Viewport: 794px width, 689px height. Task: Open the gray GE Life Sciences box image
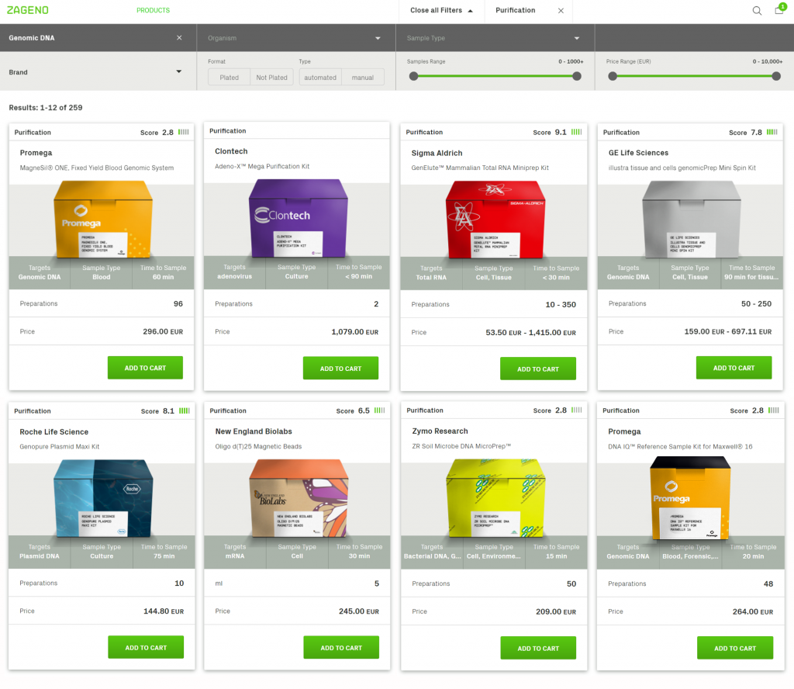pyautogui.click(x=691, y=220)
